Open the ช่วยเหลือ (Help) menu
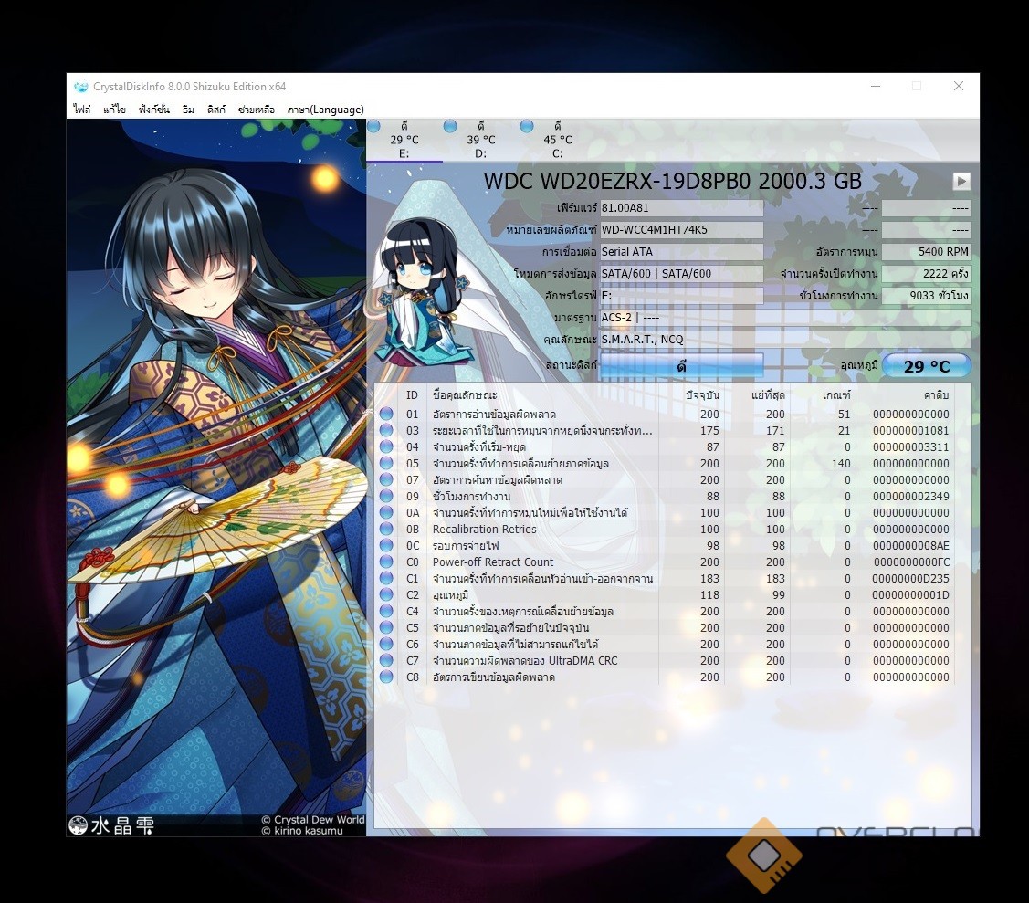 point(256,110)
